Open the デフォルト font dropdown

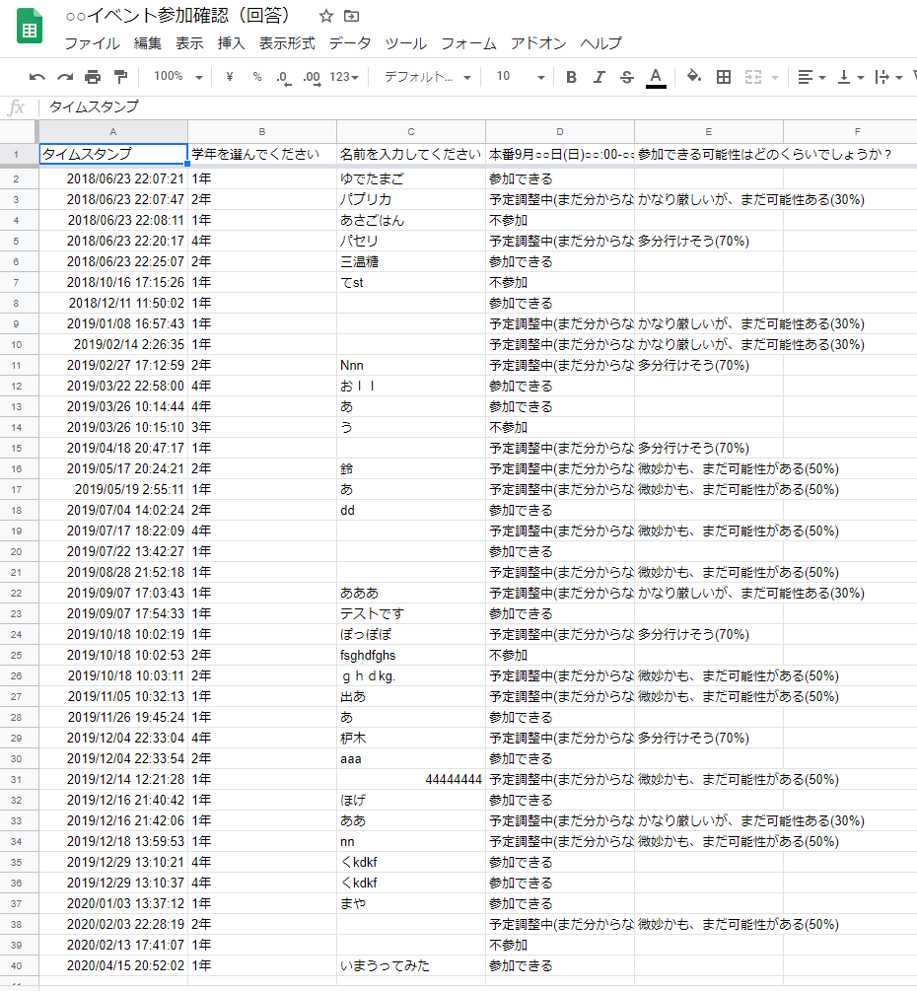(x=428, y=77)
